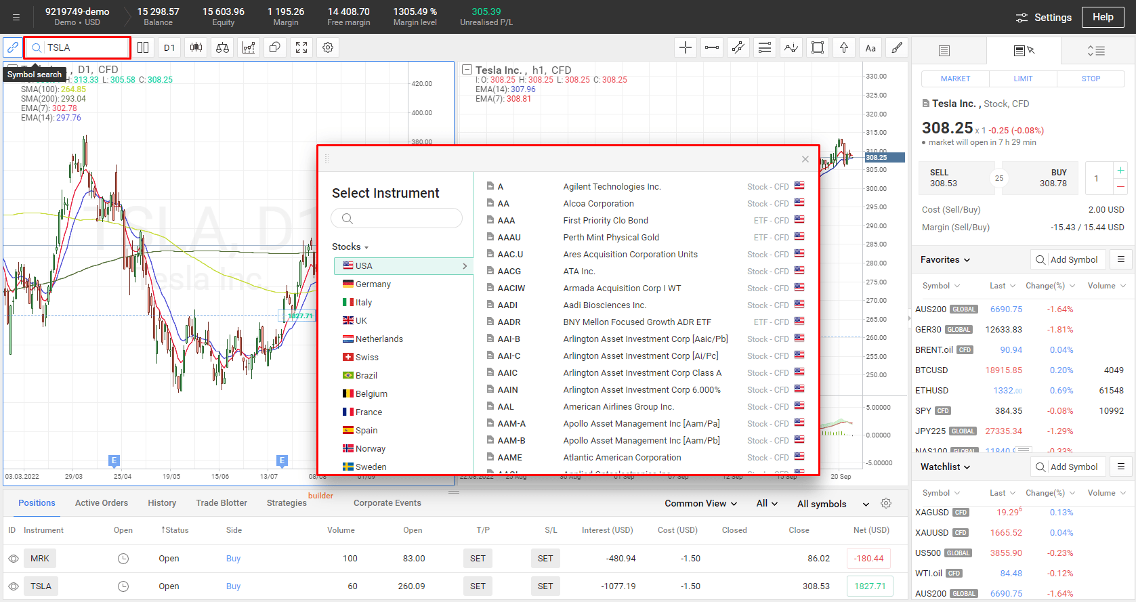Sort Favorites by Change(%) column
The width and height of the screenshot is (1136, 602).
1049,286
